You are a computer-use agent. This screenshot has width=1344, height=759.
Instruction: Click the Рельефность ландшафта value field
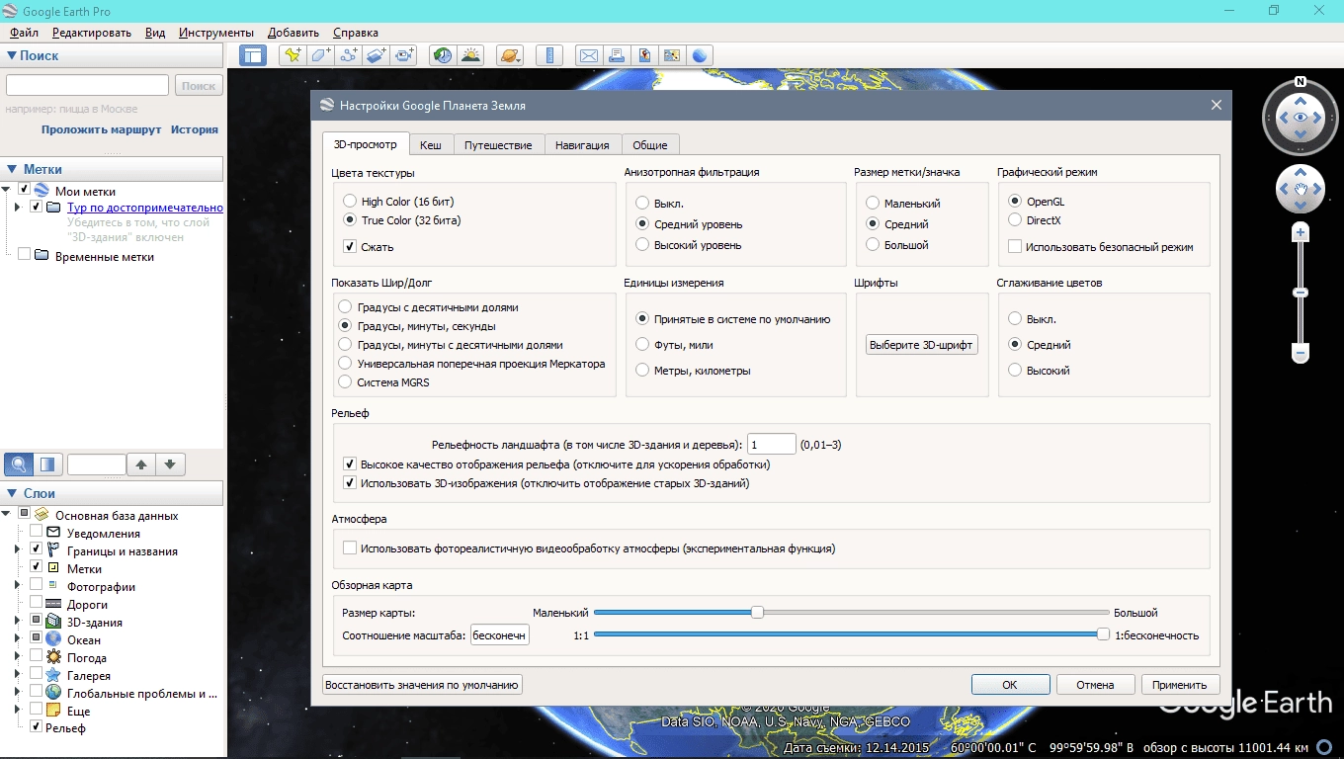pos(772,444)
